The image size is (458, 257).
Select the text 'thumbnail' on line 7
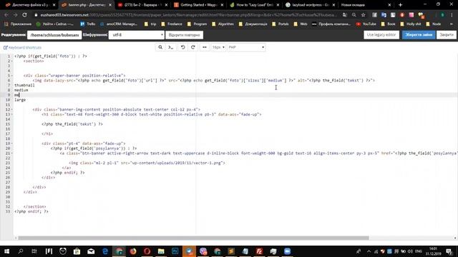tap(24, 86)
